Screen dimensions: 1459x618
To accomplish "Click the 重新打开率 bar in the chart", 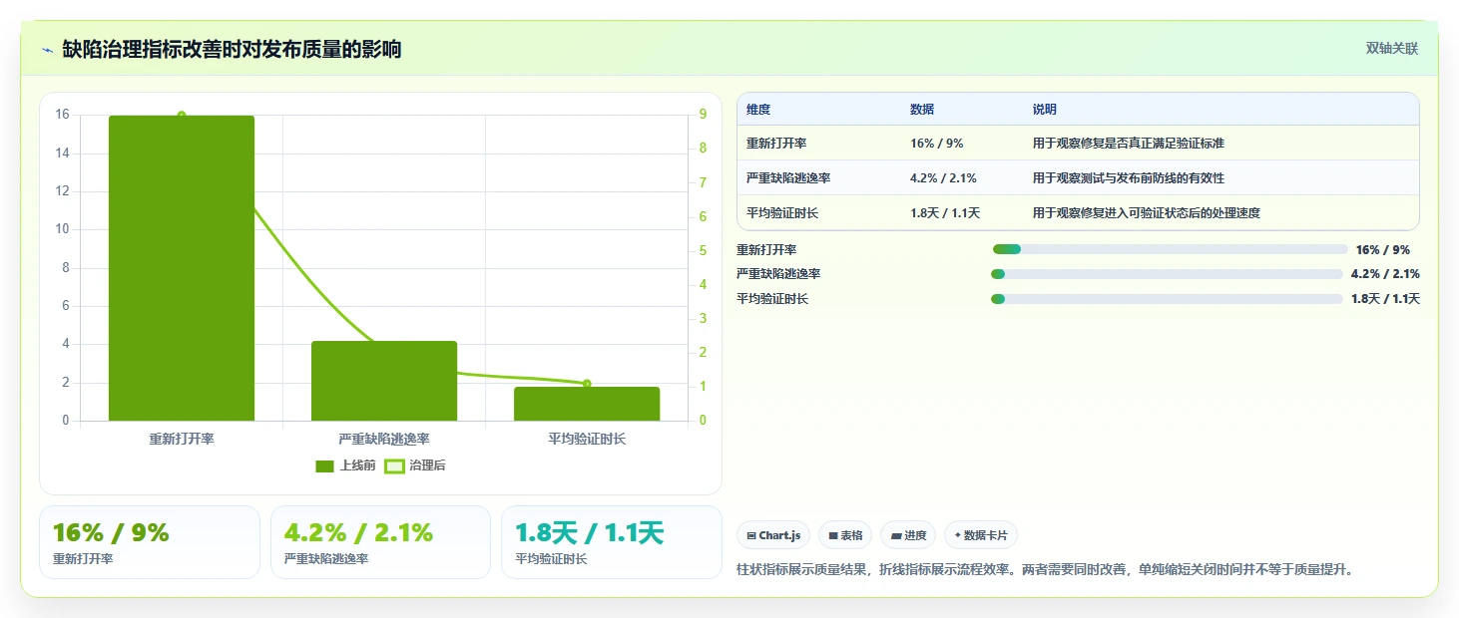I will (x=182, y=268).
